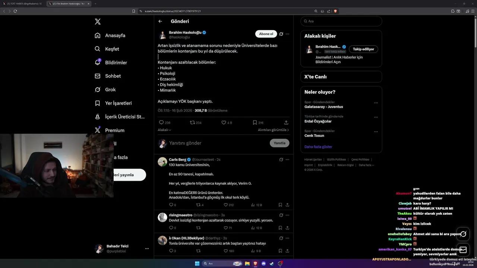Open Sohbet (Chat) in the sidebar
The height and width of the screenshot is (268, 477).
click(x=108, y=76)
